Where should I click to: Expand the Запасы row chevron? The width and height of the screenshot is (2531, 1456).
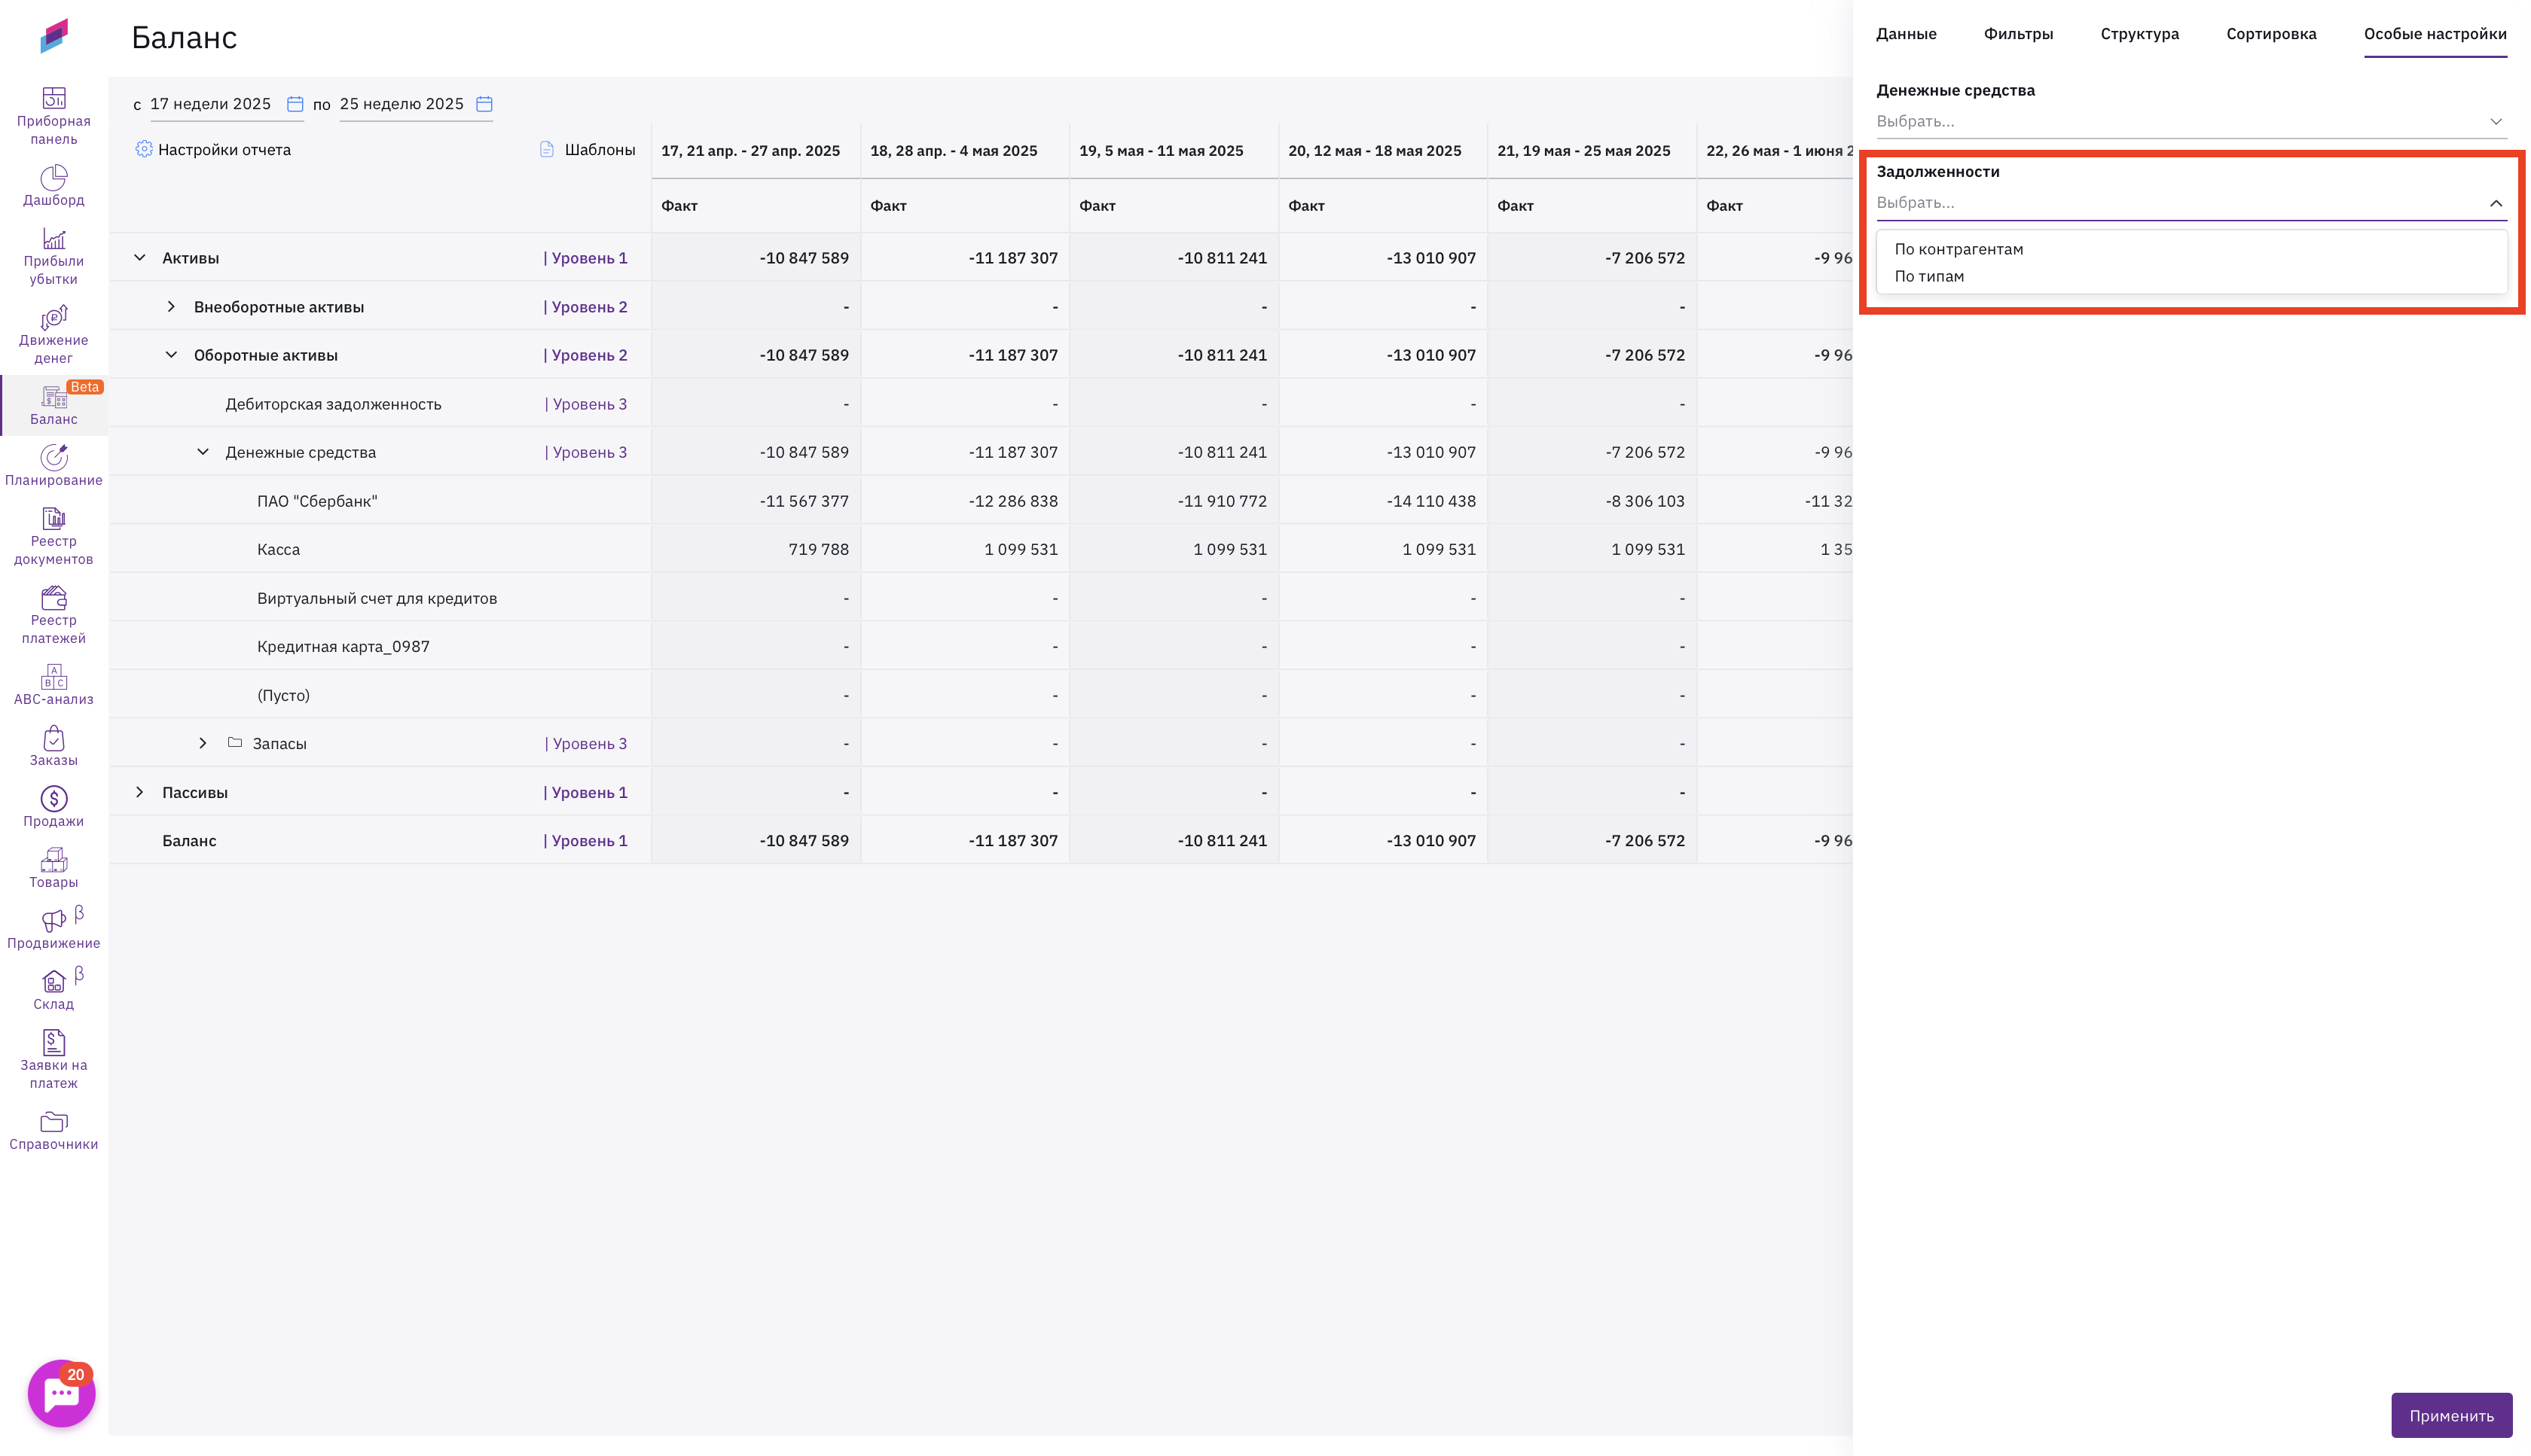[203, 743]
